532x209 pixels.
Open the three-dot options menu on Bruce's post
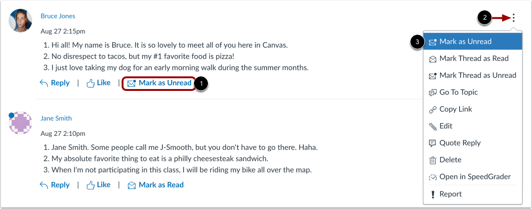[514, 18]
